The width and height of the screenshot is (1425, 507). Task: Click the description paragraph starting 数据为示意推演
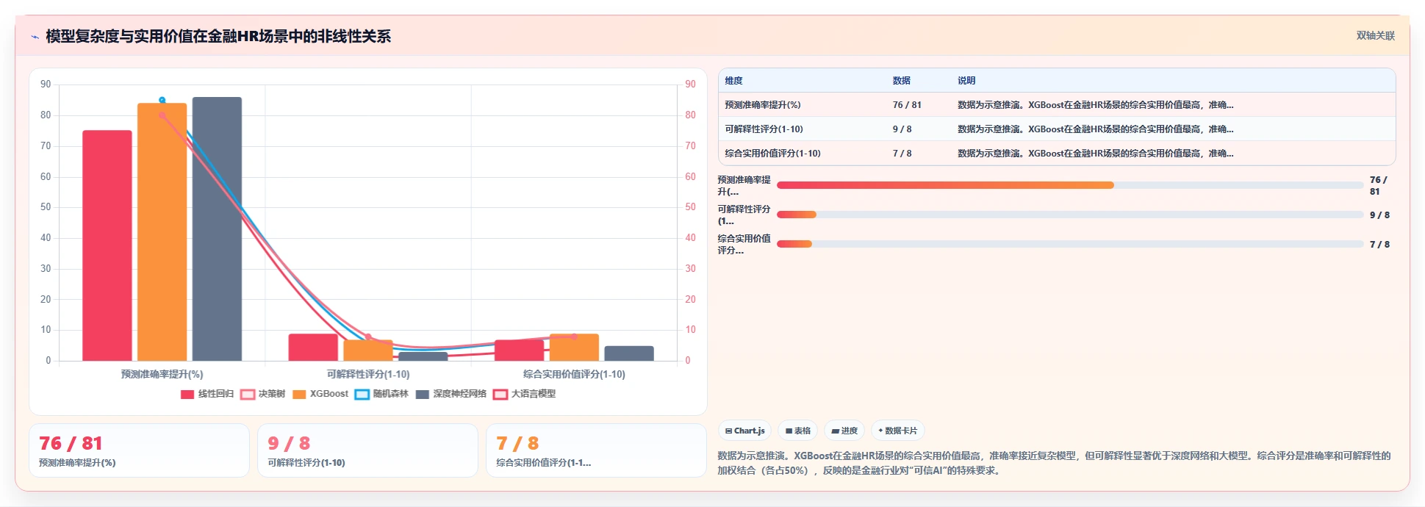tap(1055, 463)
